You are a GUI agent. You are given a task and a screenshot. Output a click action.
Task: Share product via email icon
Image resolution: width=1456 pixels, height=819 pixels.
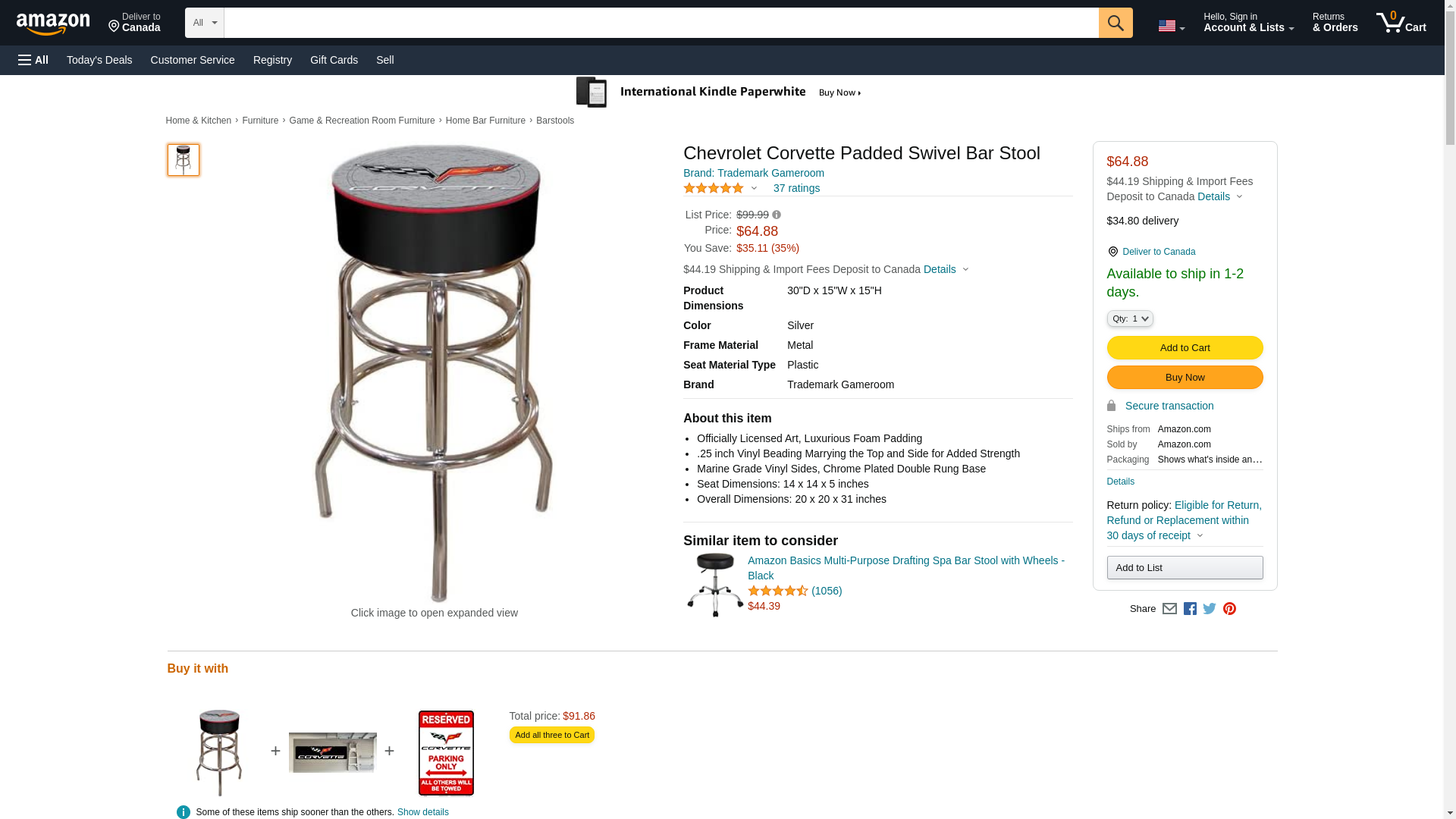point(1169,609)
